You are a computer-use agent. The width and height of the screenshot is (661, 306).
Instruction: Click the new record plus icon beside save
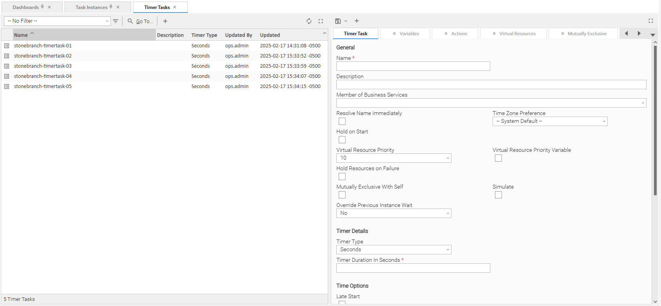click(x=357, y=21)
